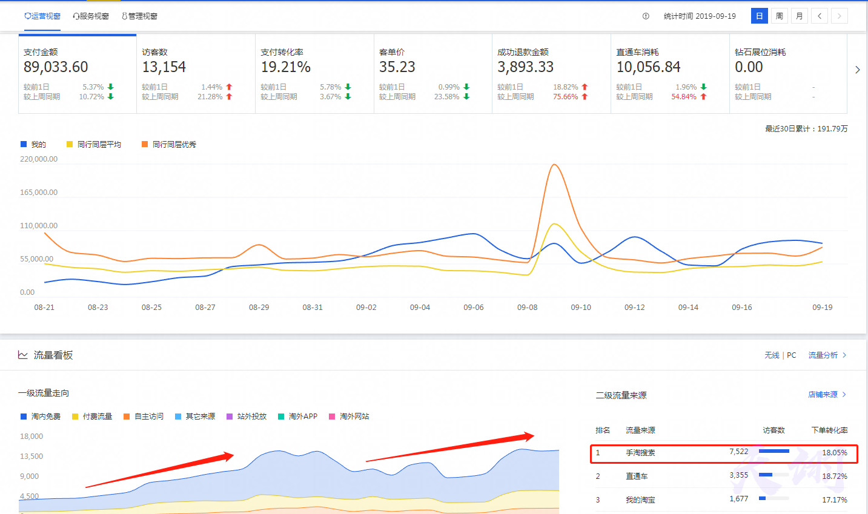This screenshot has width=868, height=514.
Task: Switch traffic board to 无线
Action: (x=772, y=355)
